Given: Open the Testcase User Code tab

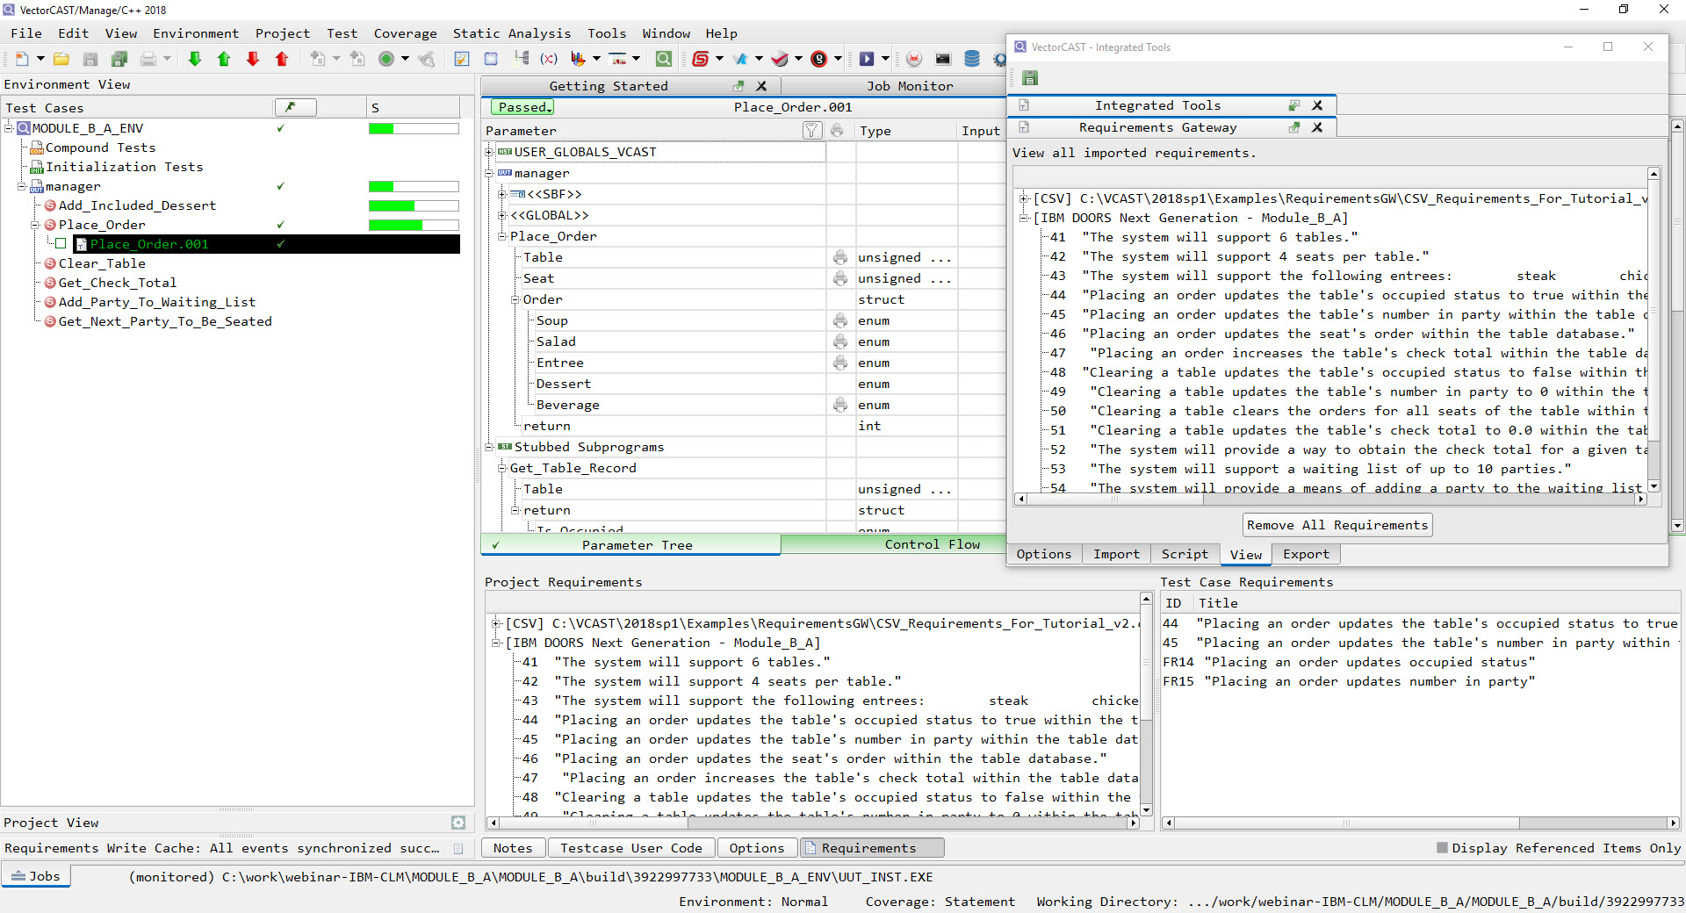Looking at the screenshot, I should pos(630,848).
